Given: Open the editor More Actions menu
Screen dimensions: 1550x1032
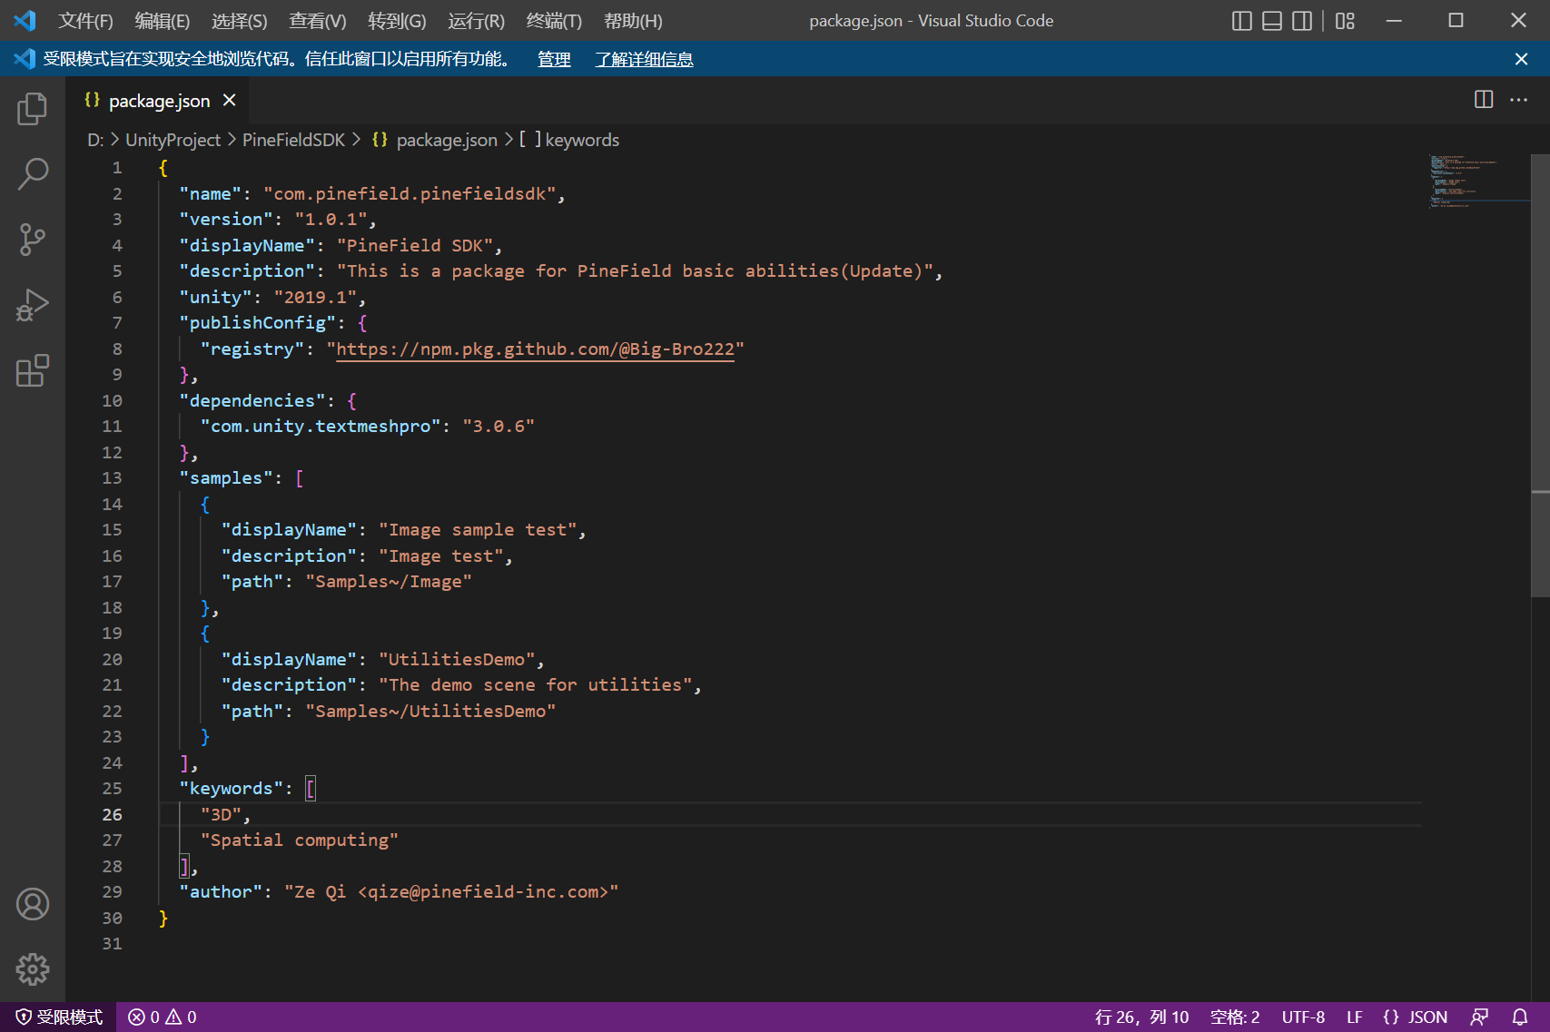Looking at the screenshot, I should [x=1518, y=100].
